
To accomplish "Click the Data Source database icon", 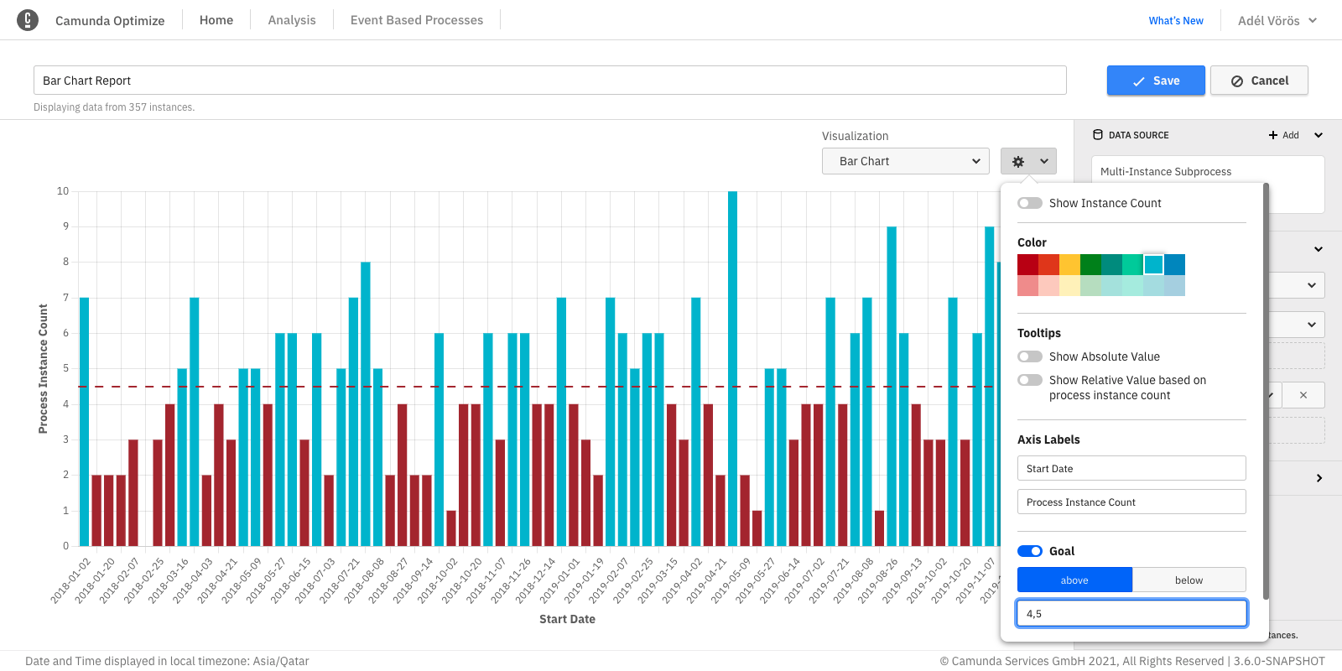I will (1098, 135).
